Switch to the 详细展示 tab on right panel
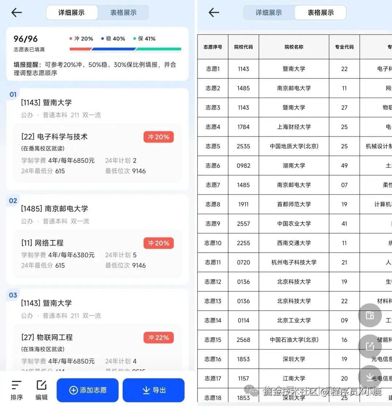Screen dimensions: 392x407 [269, 12]
